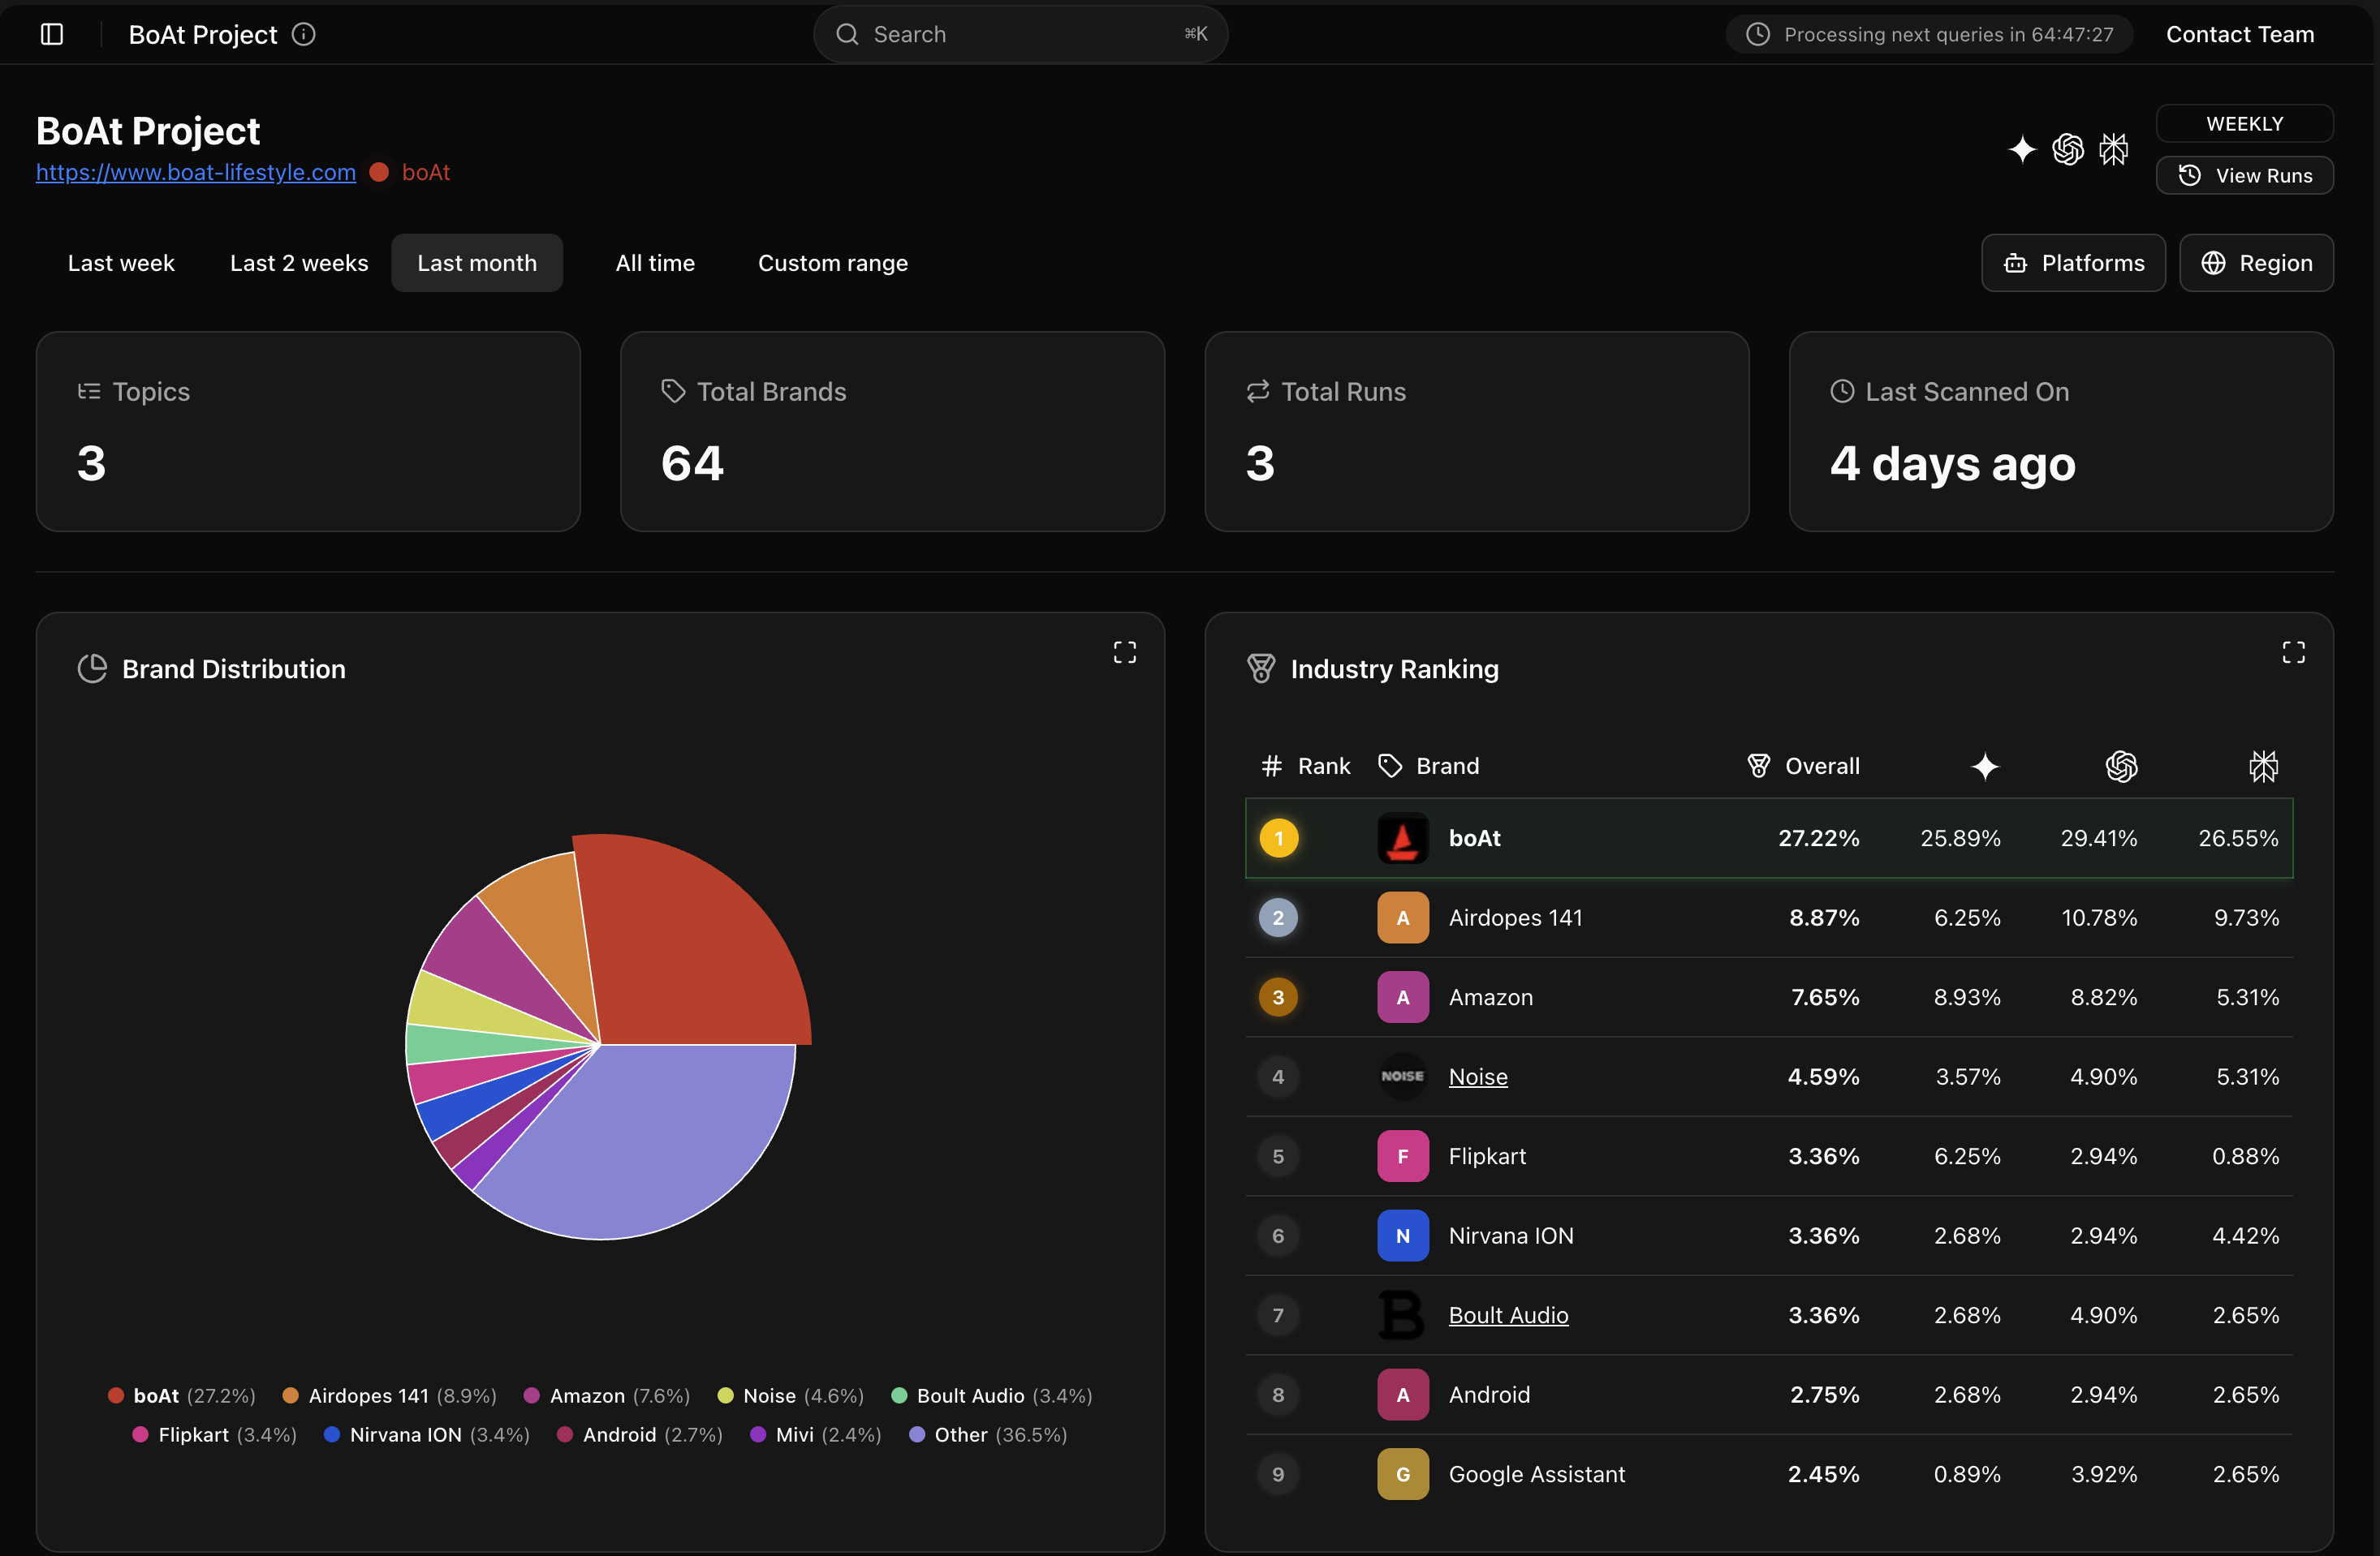This screenshot has width=2380, height=1556.
Task: Click the clock icon in processing status
Action: [1757, 34]
